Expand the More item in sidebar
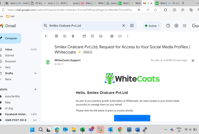The width and height of the screenshot is (199, 134). point(8,79)
